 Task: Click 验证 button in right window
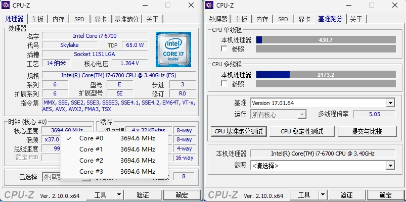tap(347, 195)
